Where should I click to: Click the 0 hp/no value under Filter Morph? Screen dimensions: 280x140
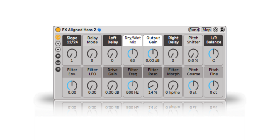[173, 92]
